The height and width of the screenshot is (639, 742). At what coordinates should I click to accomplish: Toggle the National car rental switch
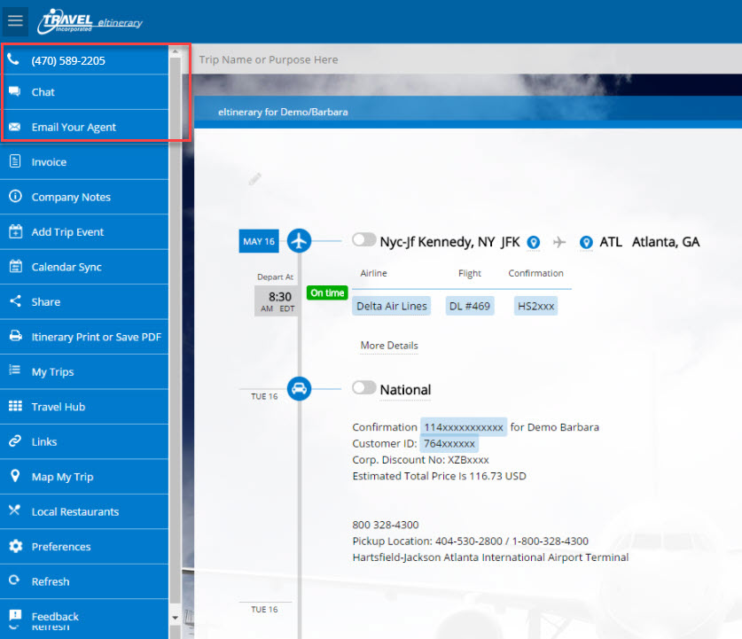coord(363,387)
